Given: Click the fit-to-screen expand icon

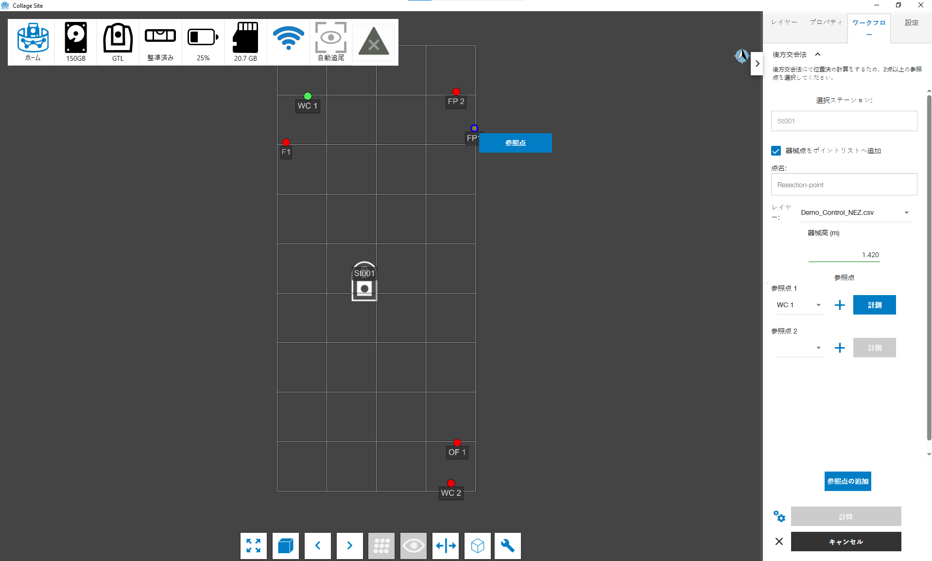Looking at the screenshot, I should tap(253, 545).
